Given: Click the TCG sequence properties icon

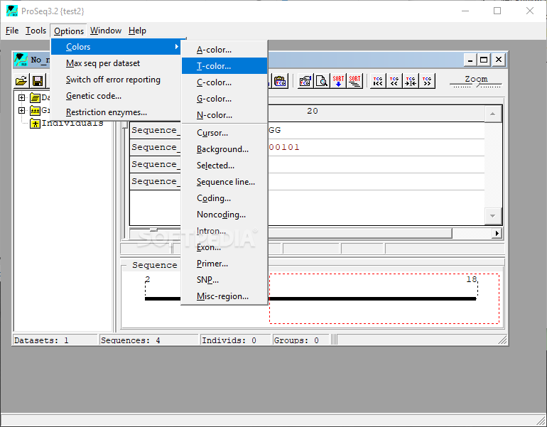Looking at the screenshot, I should (305, 81).
